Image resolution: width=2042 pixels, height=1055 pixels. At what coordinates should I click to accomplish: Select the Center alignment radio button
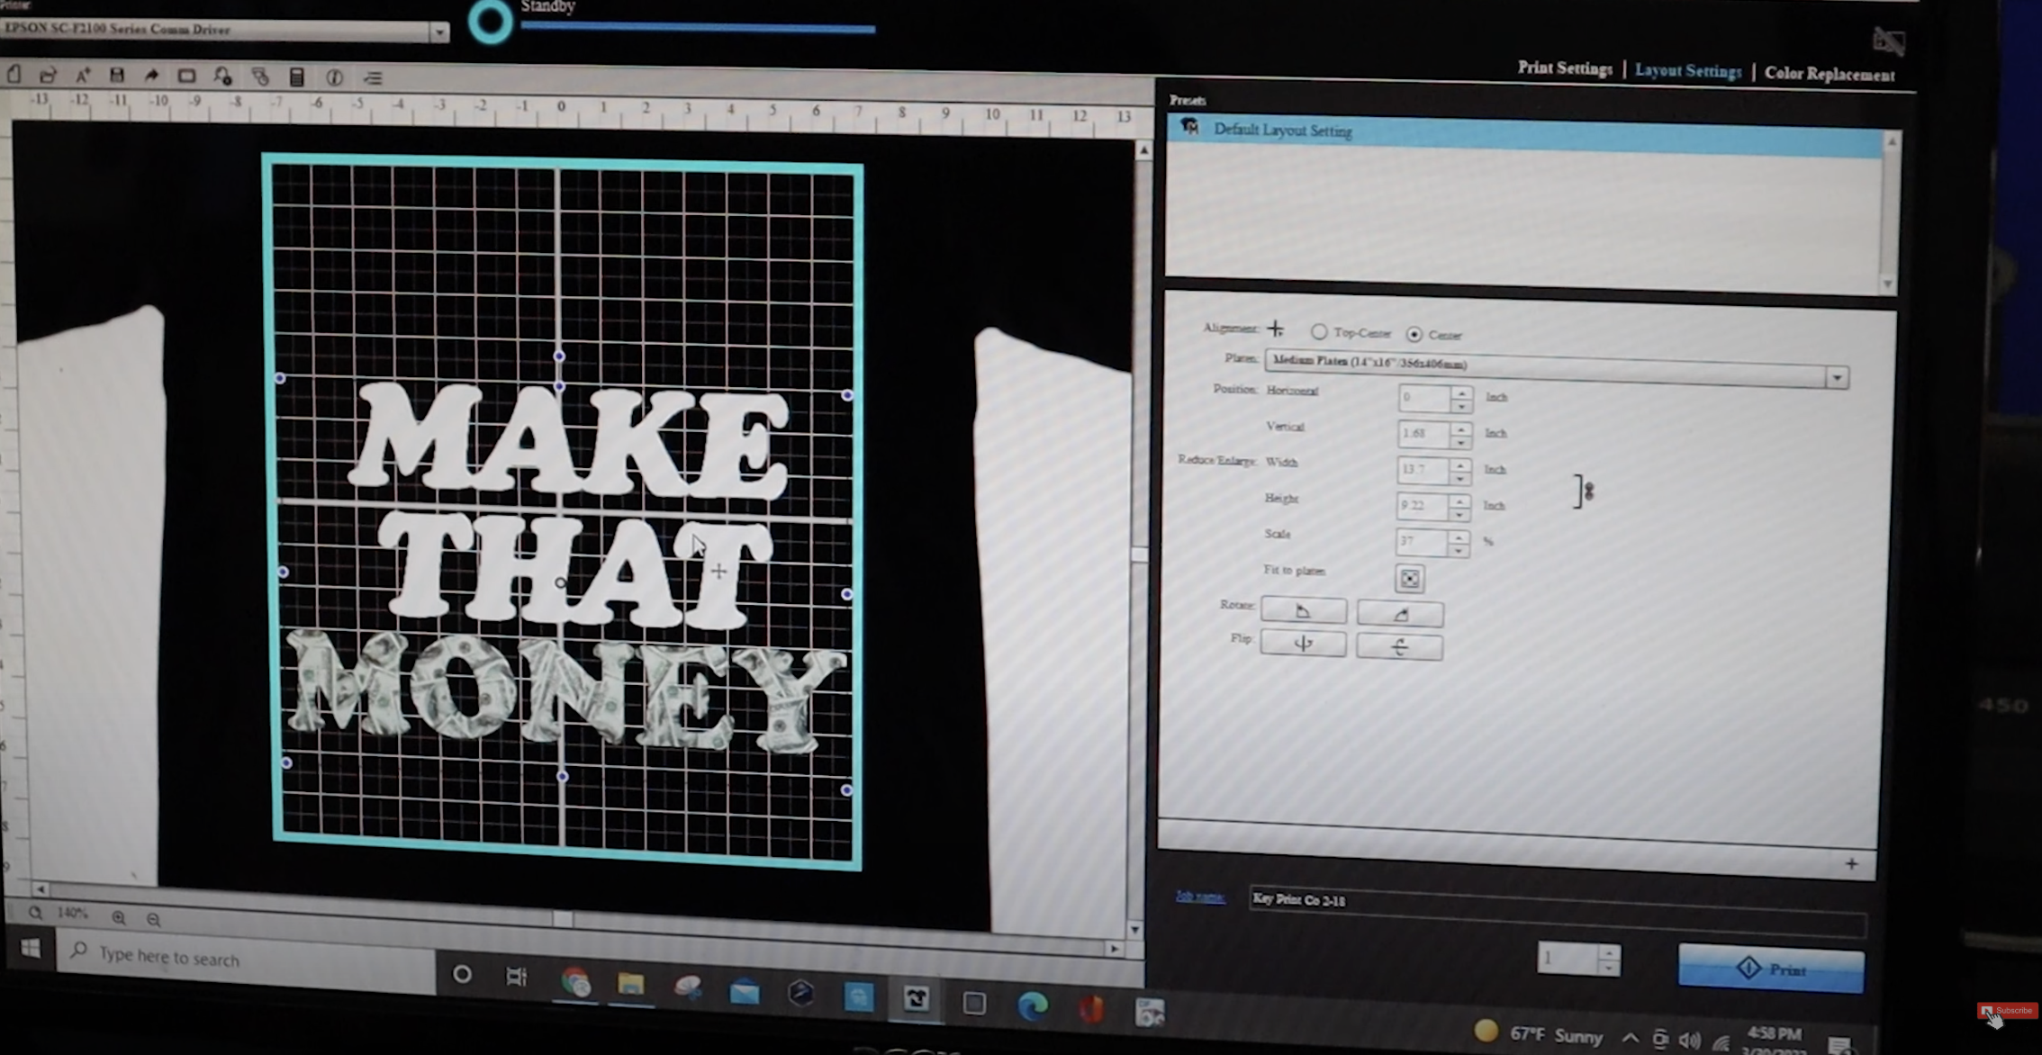[x=1414, y=334]
